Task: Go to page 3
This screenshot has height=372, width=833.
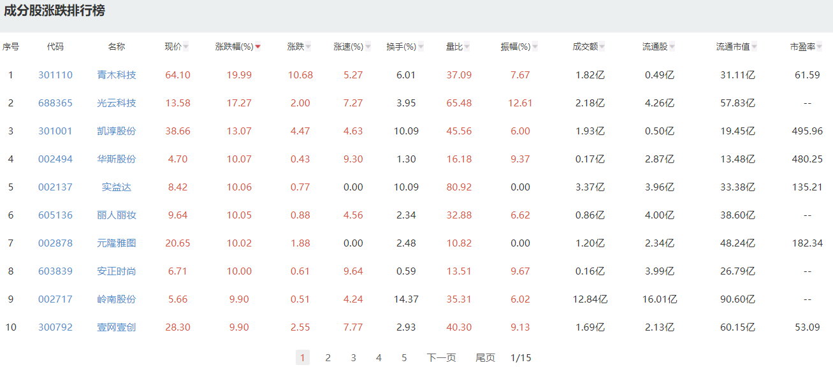Action: point(354,358)
